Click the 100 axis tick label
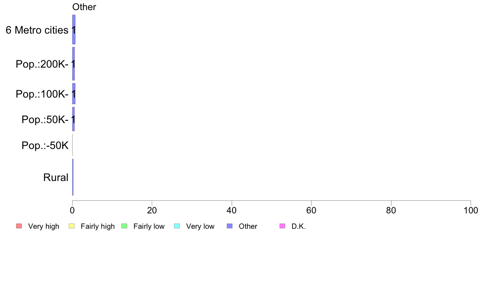The width and height of the screenshot is (482, 298). click(x=471, y=211)
